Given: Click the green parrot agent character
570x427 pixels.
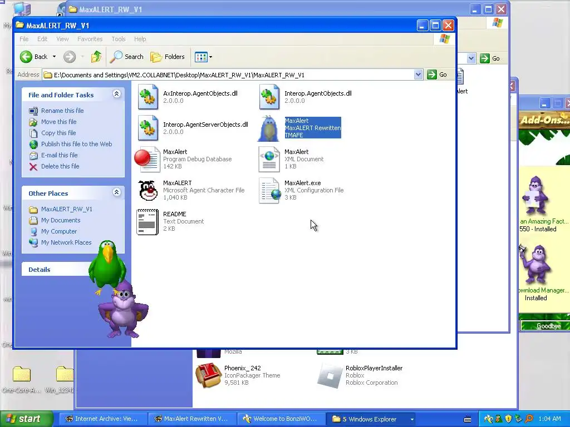Looking at the screenshot, I should click(x=107, y=267).
